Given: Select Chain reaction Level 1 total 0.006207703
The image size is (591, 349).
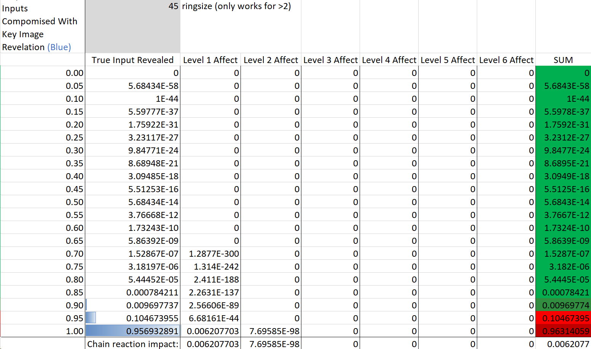Looking at the screenshot, I should pyautogui.click(x=210, y=344).
